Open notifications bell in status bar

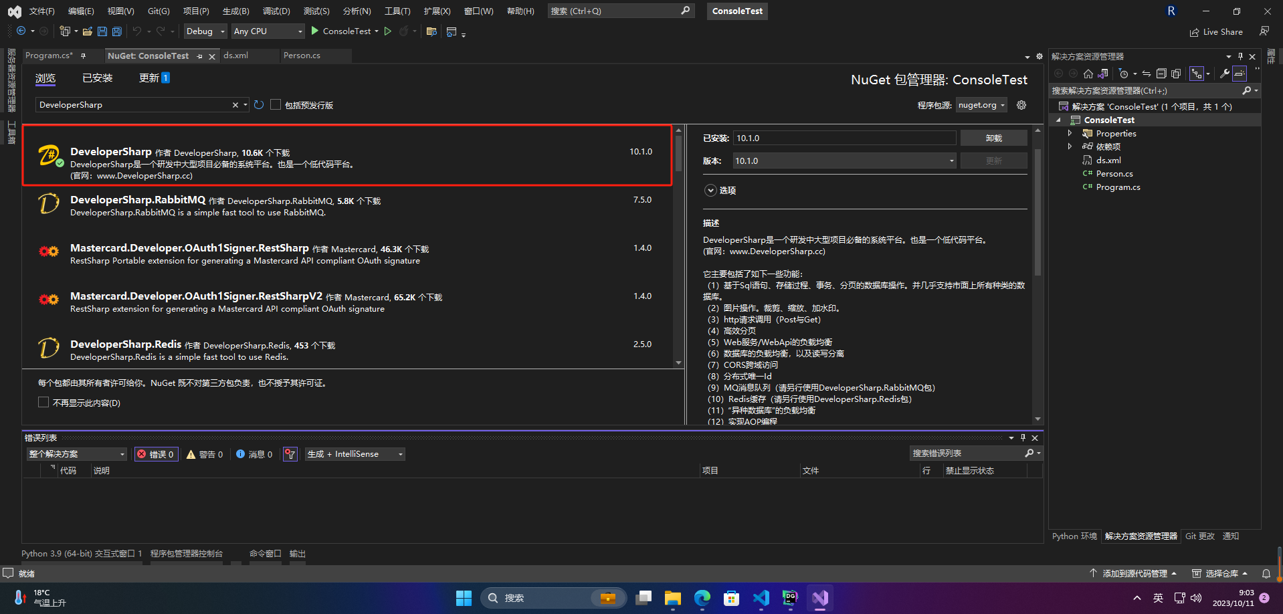(1266, 573)
